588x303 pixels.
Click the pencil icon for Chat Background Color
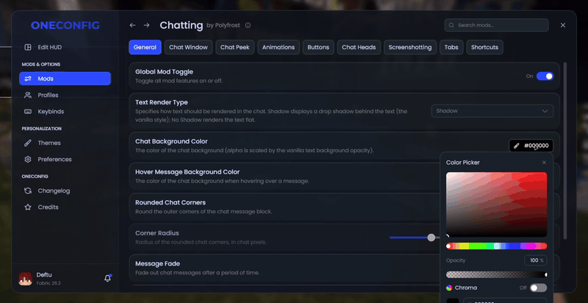pyautogui.click(x=517, y=146)
